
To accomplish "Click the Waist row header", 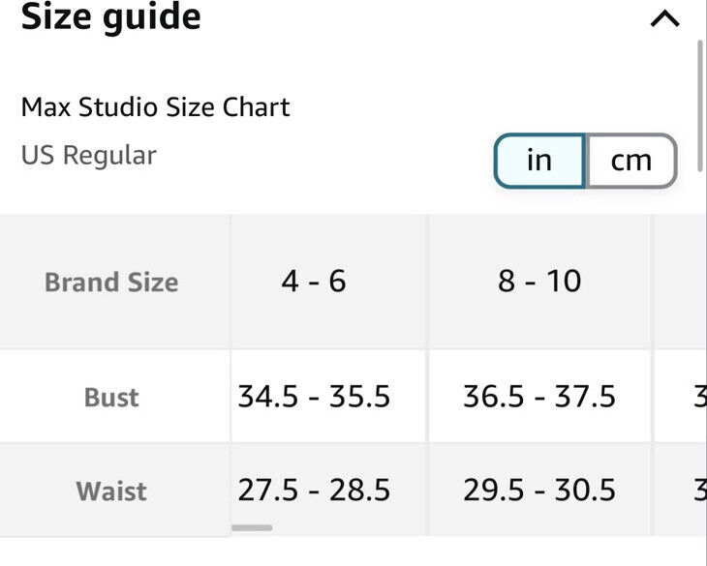I will click(x=111, y=491).
